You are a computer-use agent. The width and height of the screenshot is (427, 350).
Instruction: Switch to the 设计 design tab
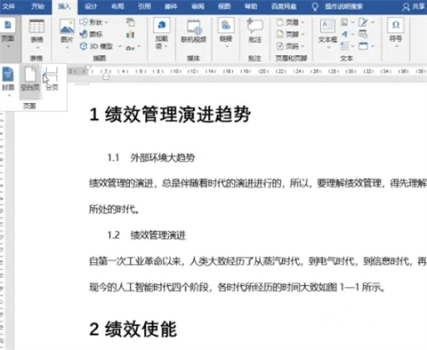(x=91, y=6)
